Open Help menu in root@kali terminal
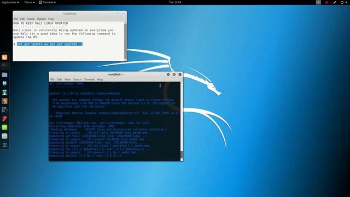The width and height of the screenshot is (350, 197). pyautogui.click(x=100, y=79)
